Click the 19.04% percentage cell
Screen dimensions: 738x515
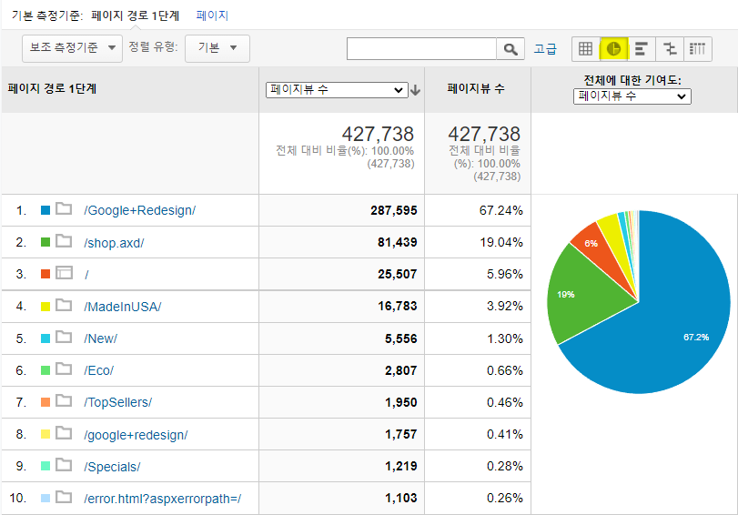(500, 242)
